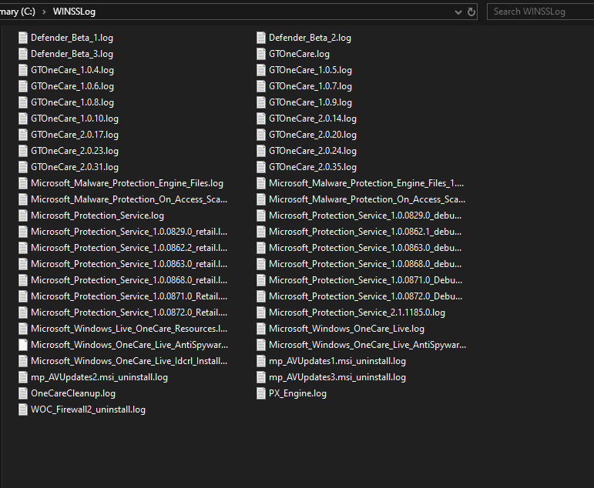Click file icon beside GTOneCare_2.0.23.log

(x=23, y=151)
